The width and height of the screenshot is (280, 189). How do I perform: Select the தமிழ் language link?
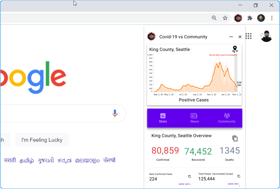27,160
